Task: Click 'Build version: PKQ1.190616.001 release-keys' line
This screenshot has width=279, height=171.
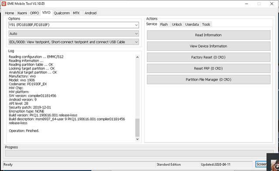Action: click(x=43, y=115)
